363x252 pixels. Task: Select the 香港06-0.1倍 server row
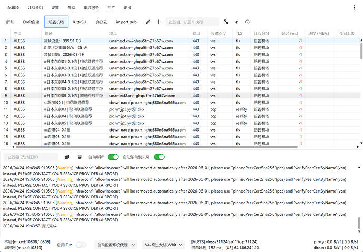point(180,144)
